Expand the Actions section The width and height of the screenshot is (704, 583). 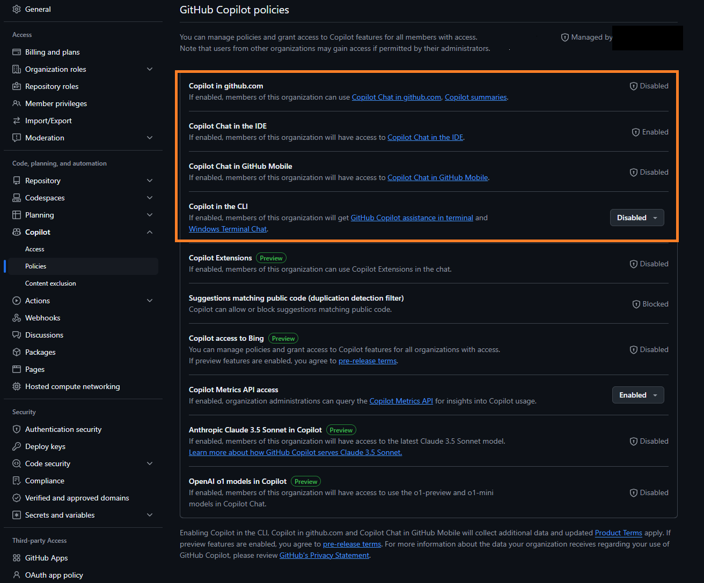tap(150, 301)
